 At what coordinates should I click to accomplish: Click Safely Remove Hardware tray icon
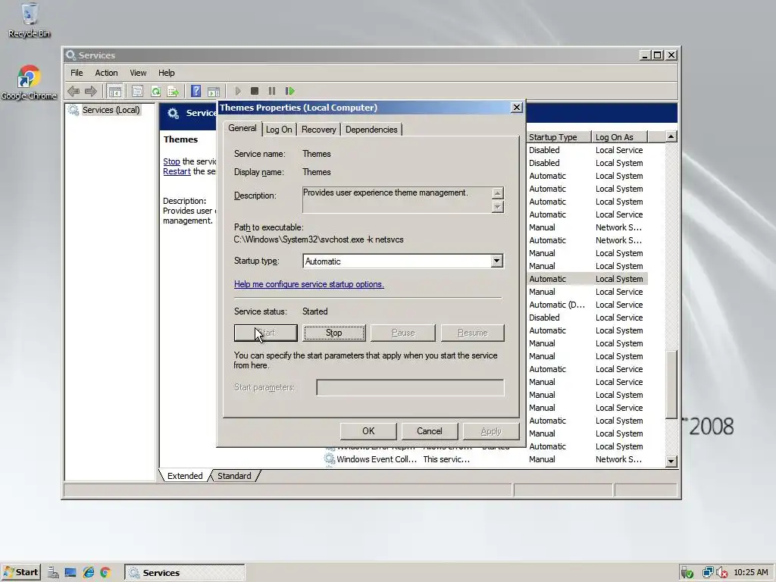coord(687,573)
